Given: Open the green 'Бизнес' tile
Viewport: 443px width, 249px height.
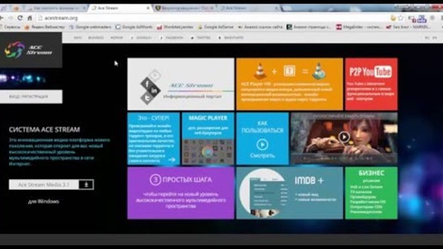Looking at the screenshot, I should coord(370,192).
